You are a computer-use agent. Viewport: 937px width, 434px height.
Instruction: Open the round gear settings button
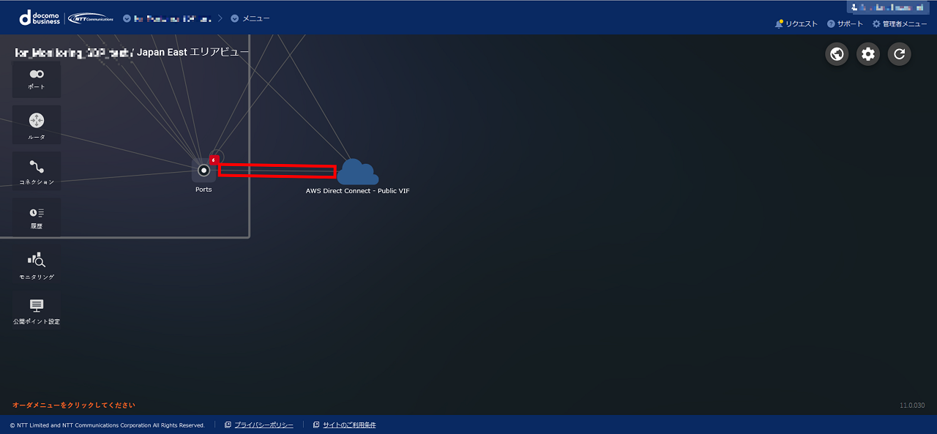(868, 54)
